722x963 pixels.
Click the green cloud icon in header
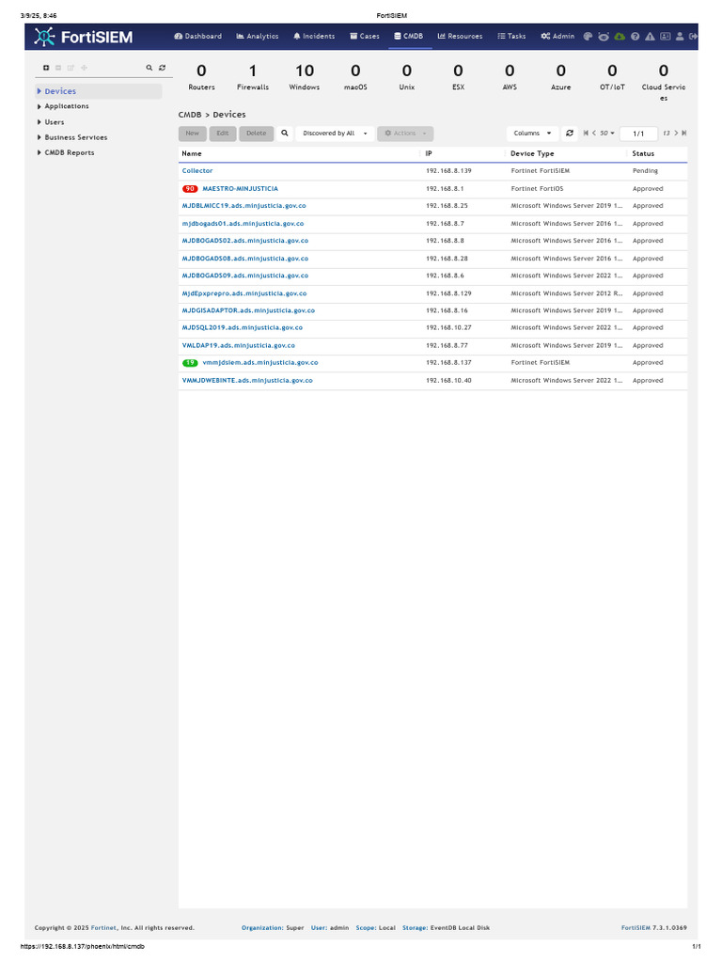(620, 37)
